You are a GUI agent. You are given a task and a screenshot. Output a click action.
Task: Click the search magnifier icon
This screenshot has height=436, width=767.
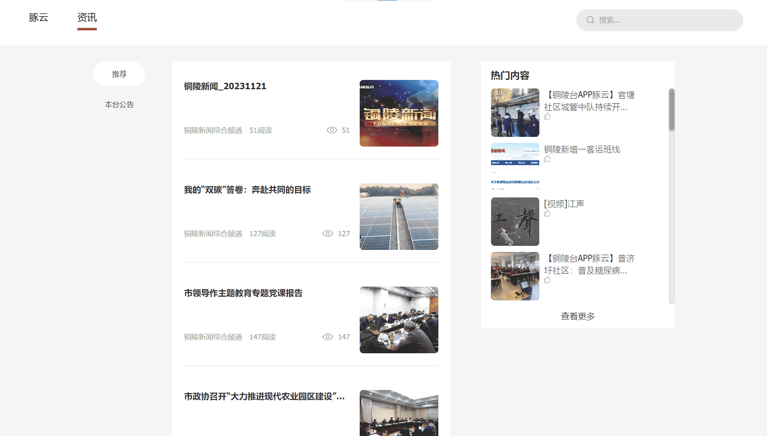(x=590, y=20)
